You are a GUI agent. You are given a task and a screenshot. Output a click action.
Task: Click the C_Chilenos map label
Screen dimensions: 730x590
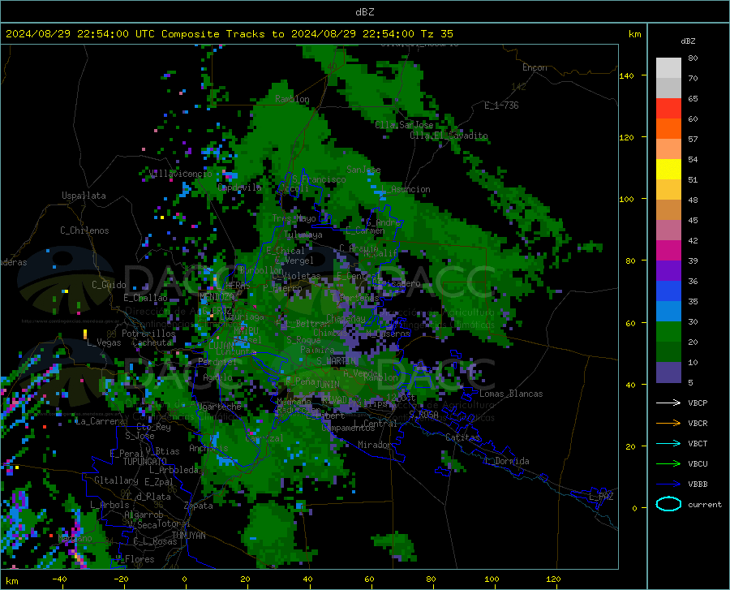pyautogui.click(x=84, y=230)
